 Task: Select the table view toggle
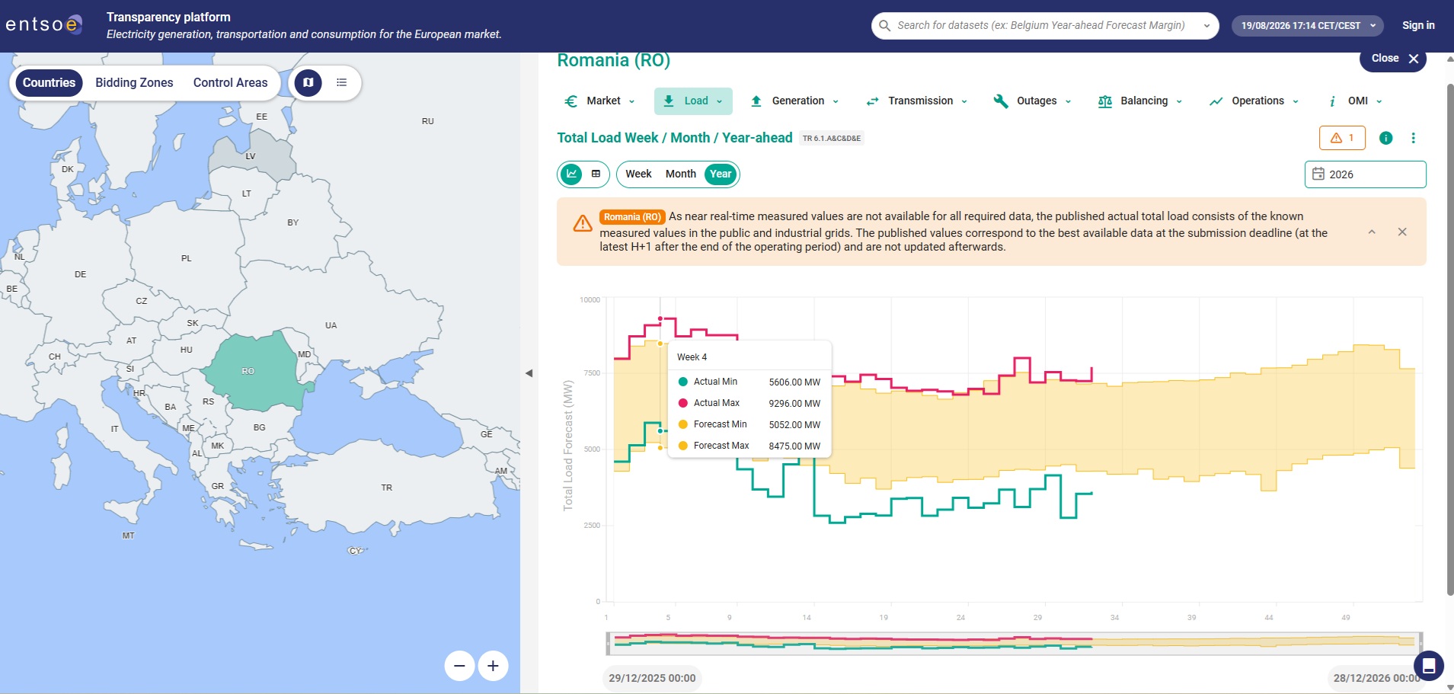(x=596, y=174)
